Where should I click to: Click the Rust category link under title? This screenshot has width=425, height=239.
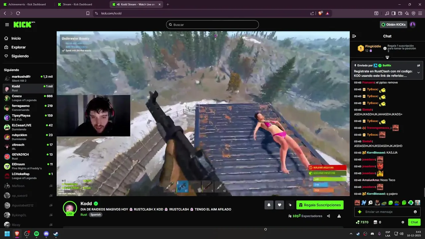pyautogui.click(x=84, y=214)
